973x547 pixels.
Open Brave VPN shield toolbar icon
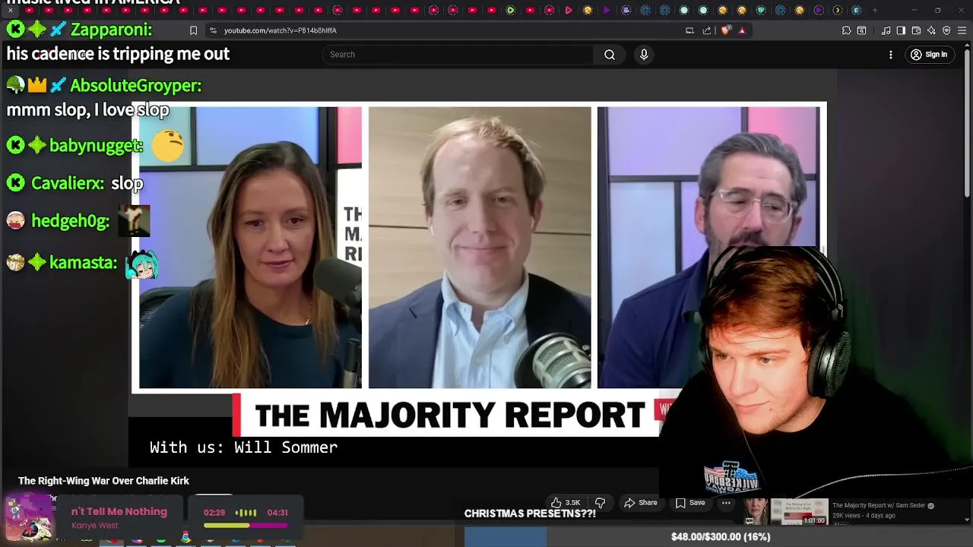tap(946, 30)
